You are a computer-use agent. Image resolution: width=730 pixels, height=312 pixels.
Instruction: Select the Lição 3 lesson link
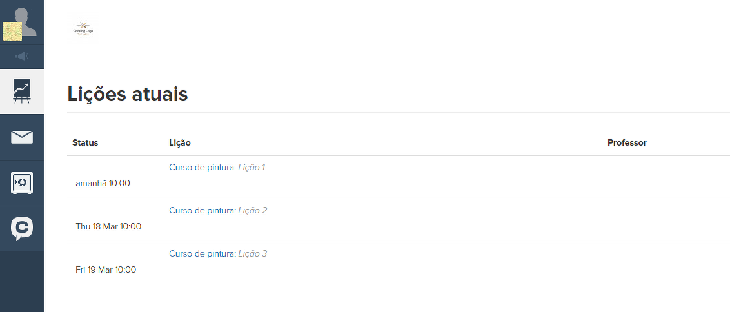tap(252, 254)
